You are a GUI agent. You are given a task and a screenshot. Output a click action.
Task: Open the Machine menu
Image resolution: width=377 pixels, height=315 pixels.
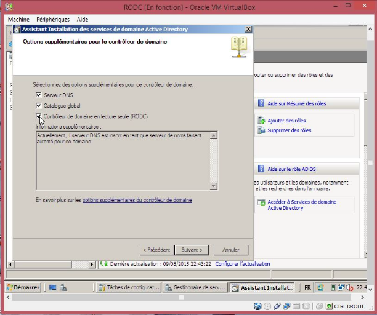(18, 20)
